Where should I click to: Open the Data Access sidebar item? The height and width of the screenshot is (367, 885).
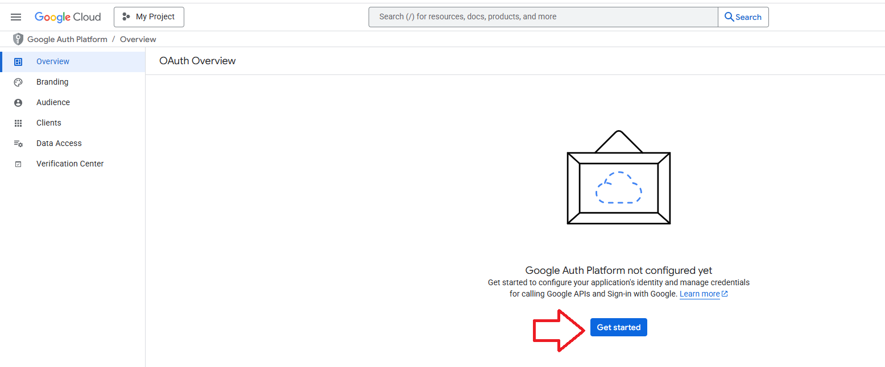point(73,143)
